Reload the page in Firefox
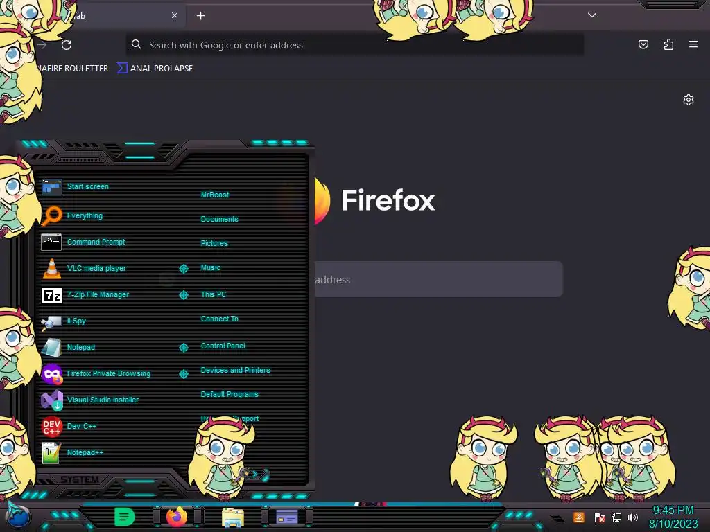This screenshot has height=532, width=710. click(67, 45)
